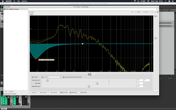Click the mixer track 1 volume fader
The height and width of the screenshot is (110, 176).
coord(17,97)
